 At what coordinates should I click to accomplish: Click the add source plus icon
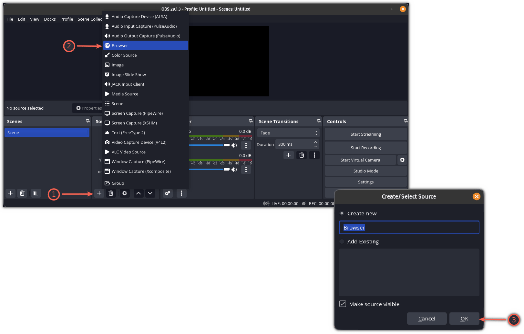[x=99, y=193]
